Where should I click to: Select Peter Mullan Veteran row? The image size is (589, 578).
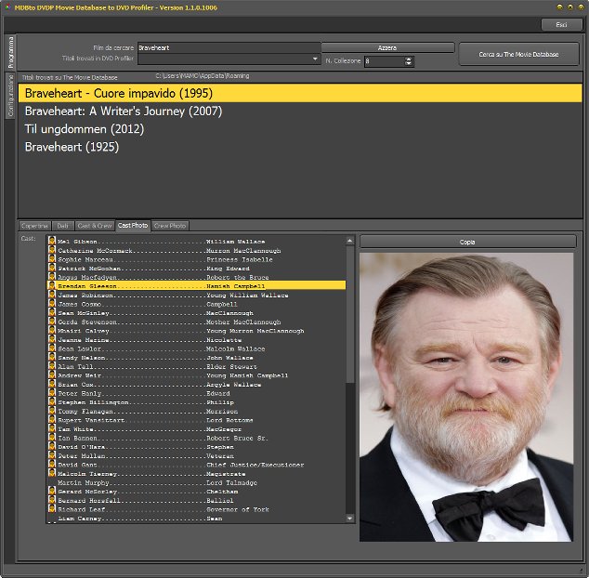(x=196, y=455)
